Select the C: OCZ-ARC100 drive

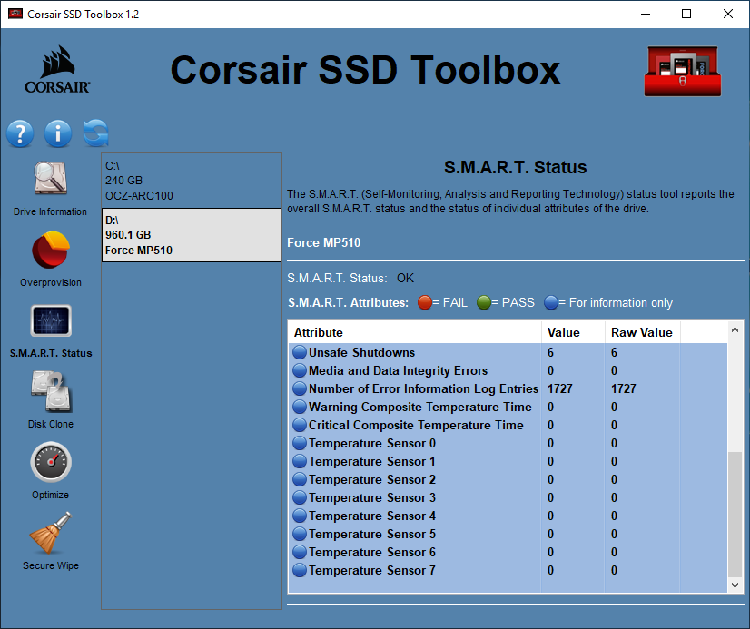pos(191,180)
